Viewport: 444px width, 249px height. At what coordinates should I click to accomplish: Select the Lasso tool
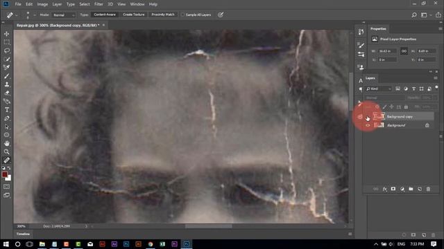[6, 50]
